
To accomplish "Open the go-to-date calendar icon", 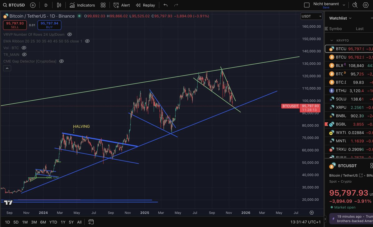I will (x=91, y=222).
